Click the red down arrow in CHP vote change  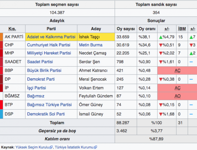[x=161, y=45]
